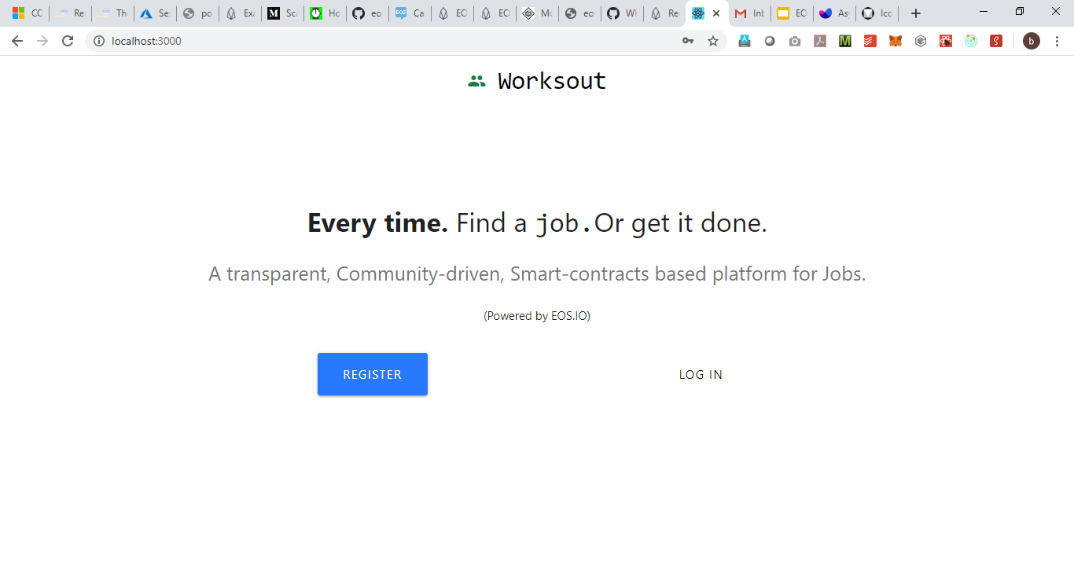Click the '(Powered by EOS.IO)' text
Screen dimensions: 1074x573
coord(537,316)
